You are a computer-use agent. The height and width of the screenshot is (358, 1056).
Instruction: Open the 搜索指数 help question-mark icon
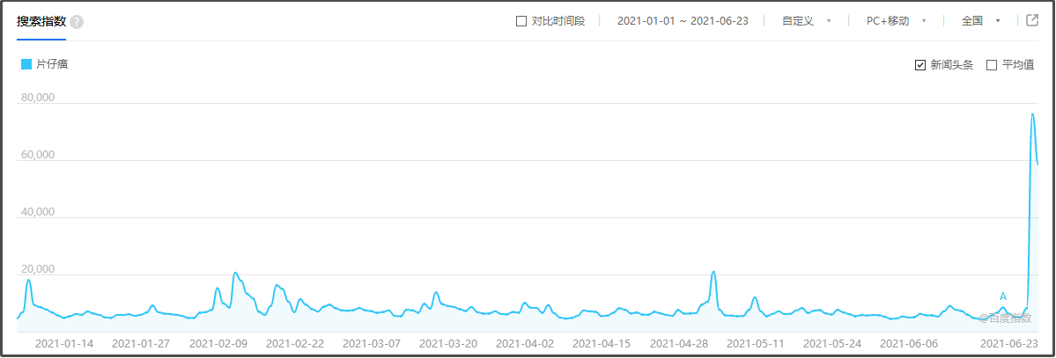[x=77, y=22]
